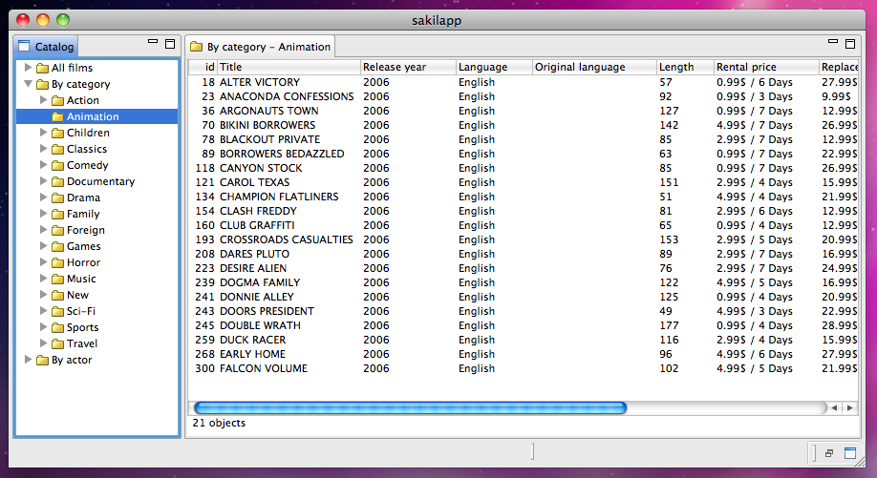This screenshot has width=877, height=478.
Task: Click the bottom-right status bar window icon
Action: (x=850, y=452)
